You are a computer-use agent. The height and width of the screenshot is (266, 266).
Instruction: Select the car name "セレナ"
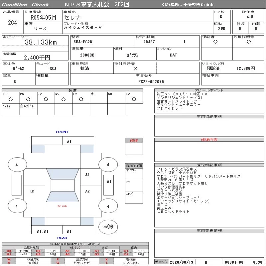coord(72,17)
